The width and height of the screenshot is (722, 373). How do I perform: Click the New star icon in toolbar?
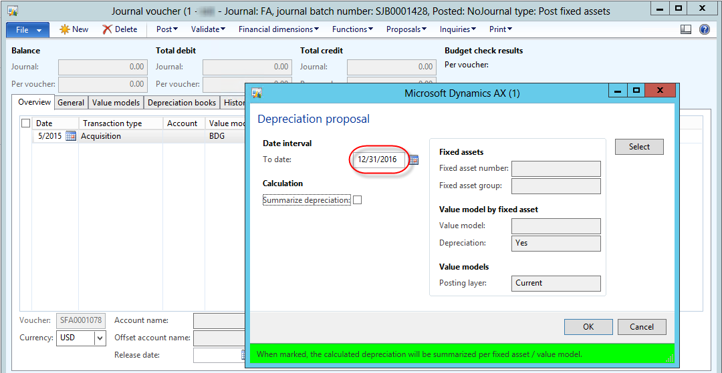(x=65, y=29)
